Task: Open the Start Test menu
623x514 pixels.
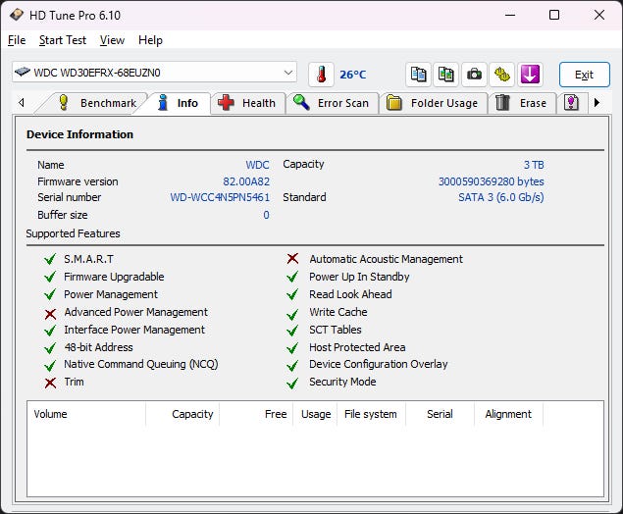Action: (63, 40)
